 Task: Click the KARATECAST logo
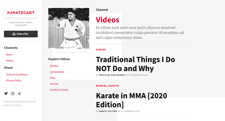[x=21, y=13]
